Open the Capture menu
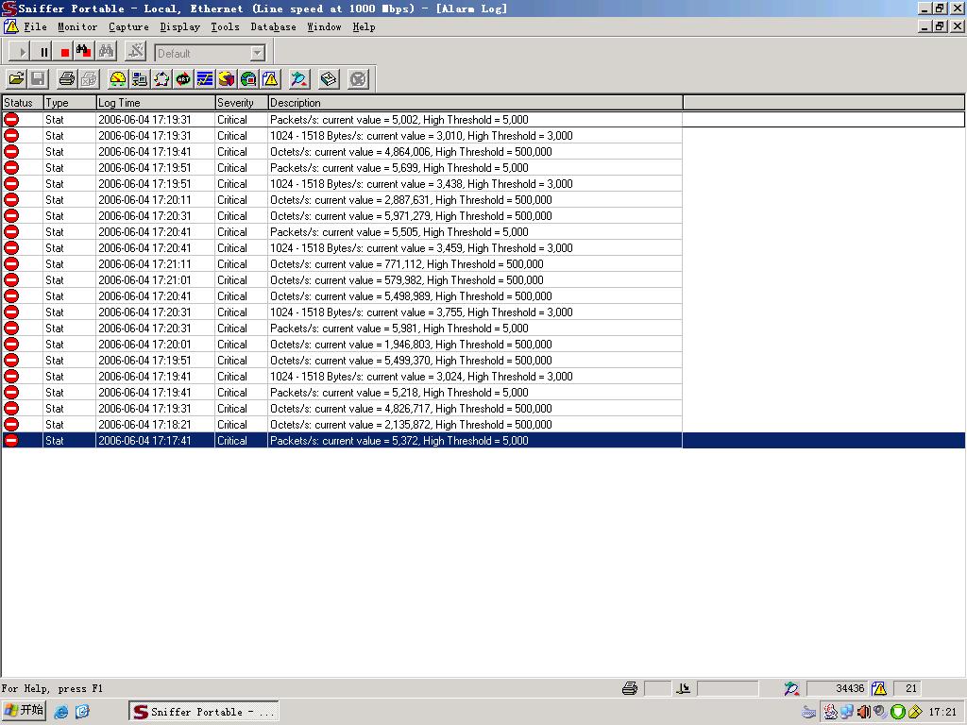The height and width of the screenshot is (725, 967). point(128,26)
